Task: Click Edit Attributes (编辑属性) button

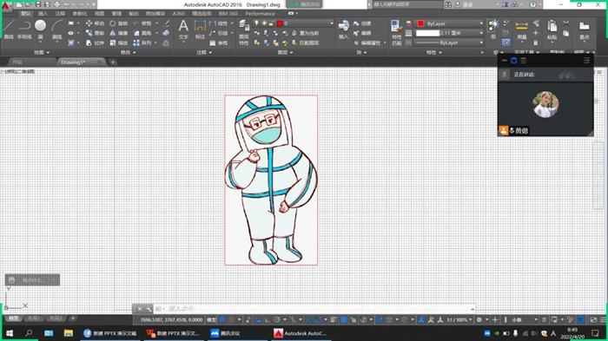Action: 367,43
